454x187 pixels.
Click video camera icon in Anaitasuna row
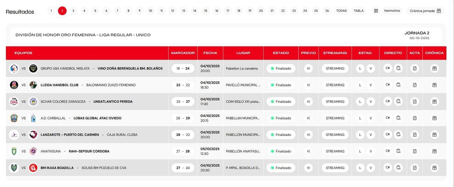387,151
